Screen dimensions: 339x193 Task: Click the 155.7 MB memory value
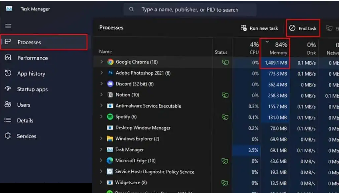[278, 107]
